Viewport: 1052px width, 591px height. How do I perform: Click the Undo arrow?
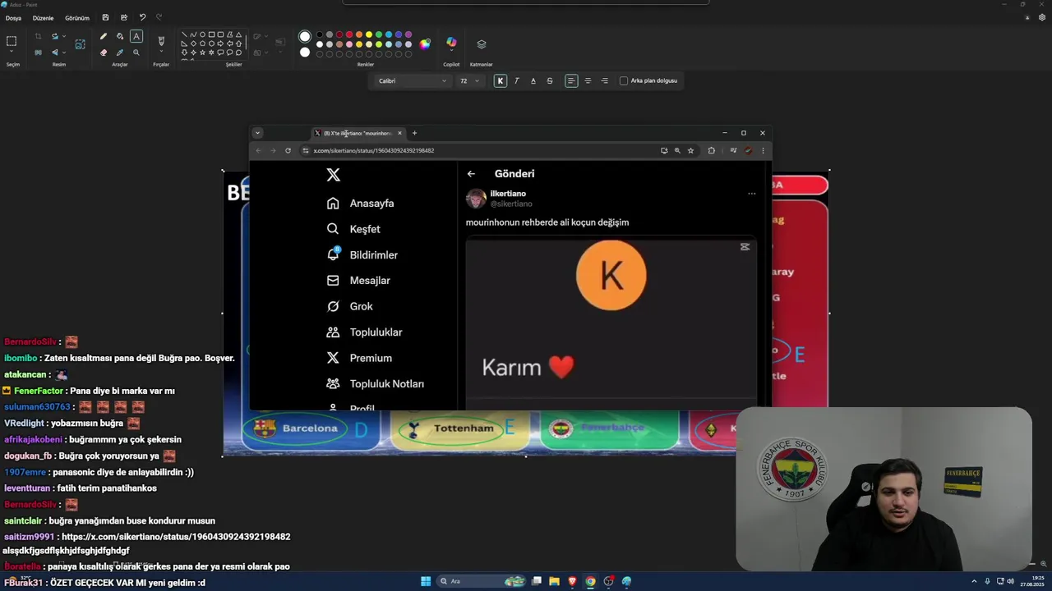pyautogui.click(x=142, y=17)
